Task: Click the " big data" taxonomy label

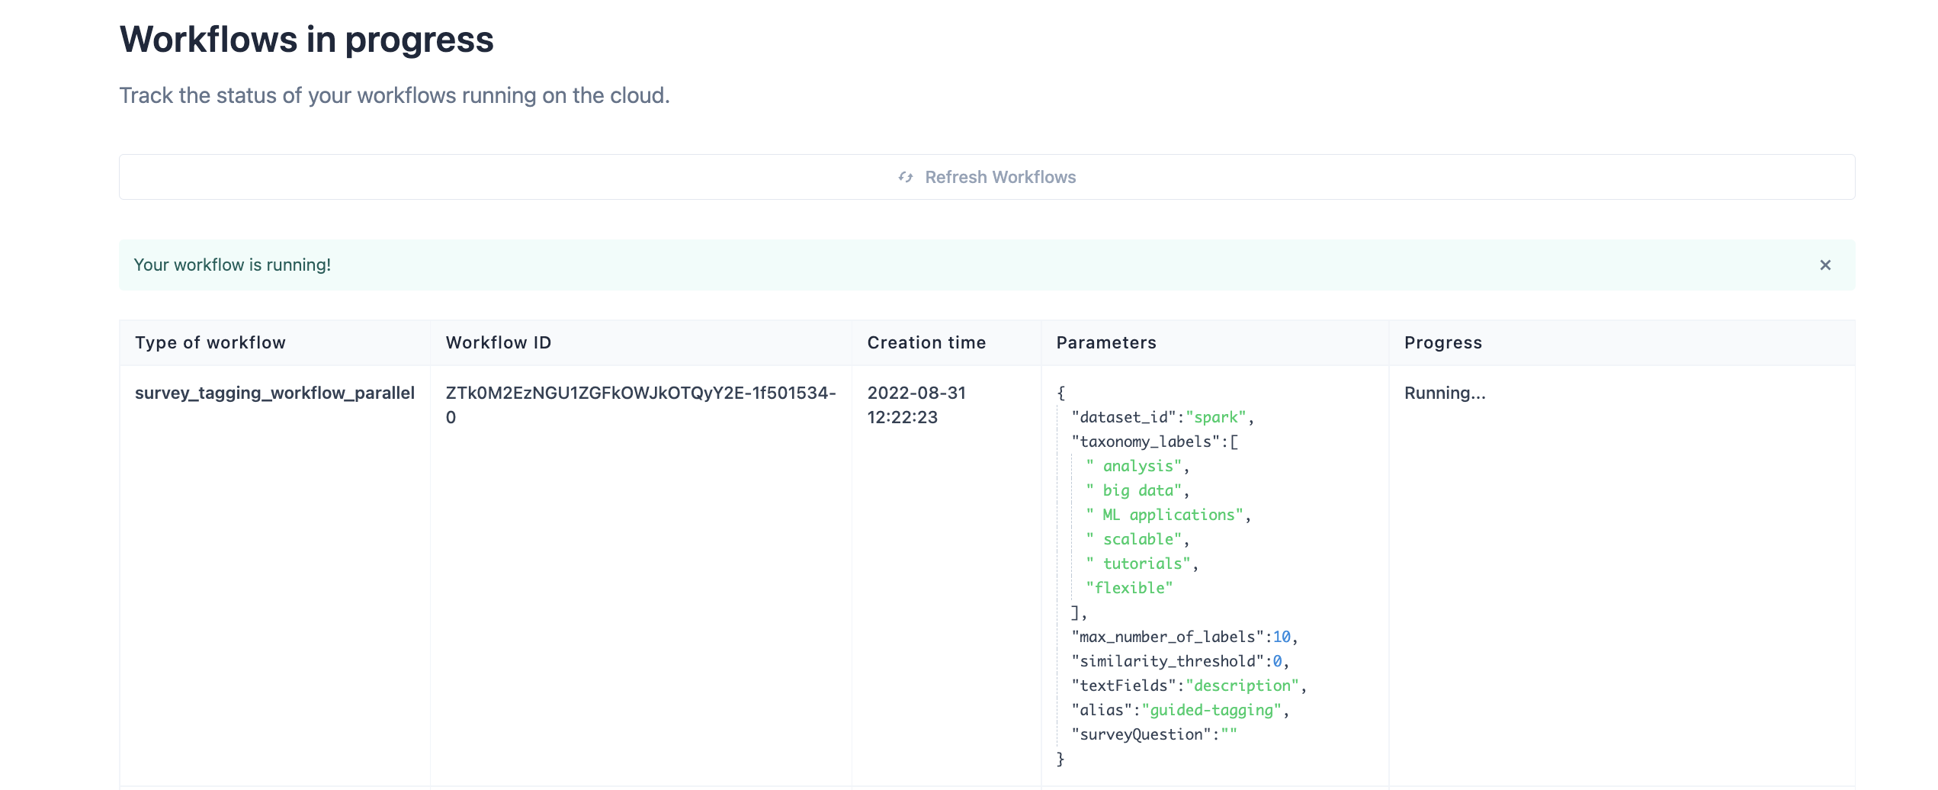Action: click(1134, 490)
